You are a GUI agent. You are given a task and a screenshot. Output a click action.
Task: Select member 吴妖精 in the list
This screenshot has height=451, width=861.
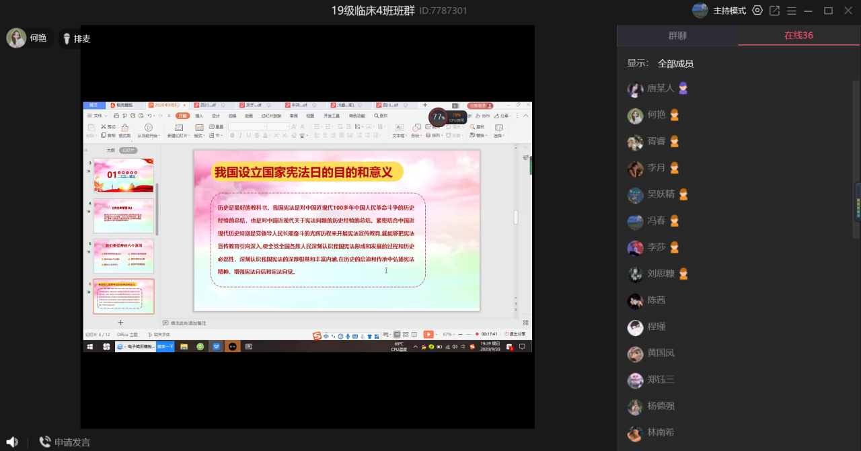[661, 195]
